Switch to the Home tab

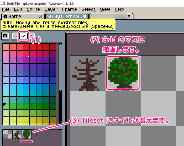(23, 16)
